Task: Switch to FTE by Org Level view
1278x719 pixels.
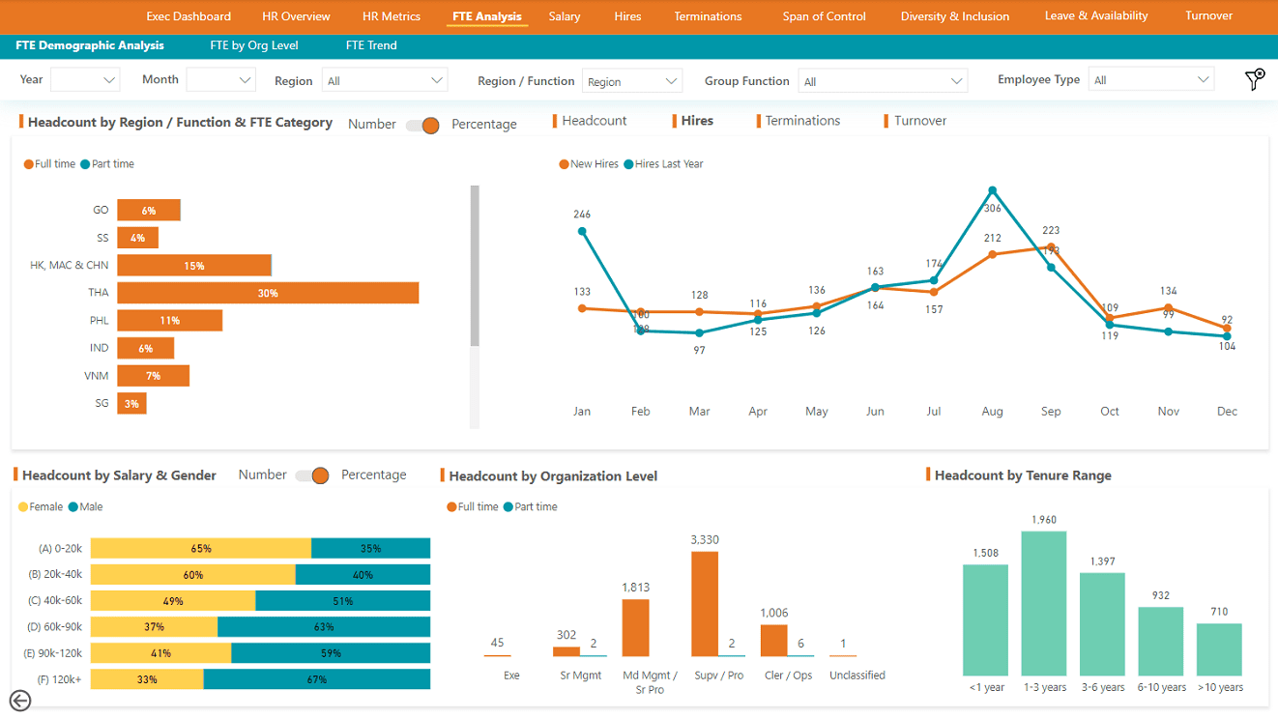Action: (x=252, y=44)
